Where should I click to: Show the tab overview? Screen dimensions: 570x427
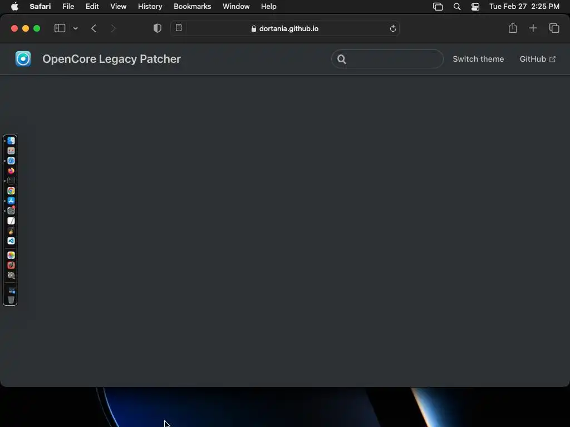pyautogui.click(x=554, y=28)
